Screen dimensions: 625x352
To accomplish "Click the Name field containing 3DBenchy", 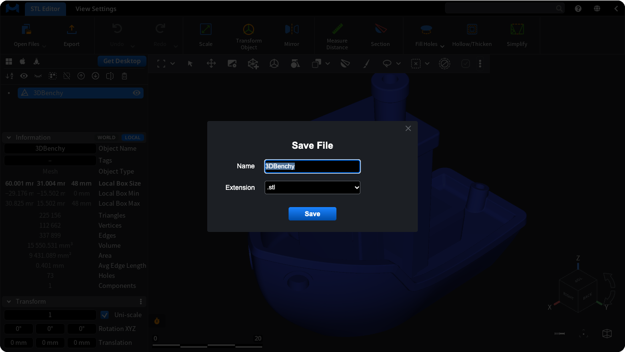I will (312, 166).
